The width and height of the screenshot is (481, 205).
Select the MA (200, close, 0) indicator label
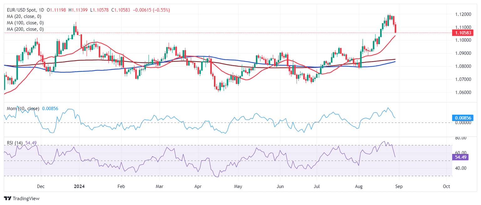pos(25,29)
